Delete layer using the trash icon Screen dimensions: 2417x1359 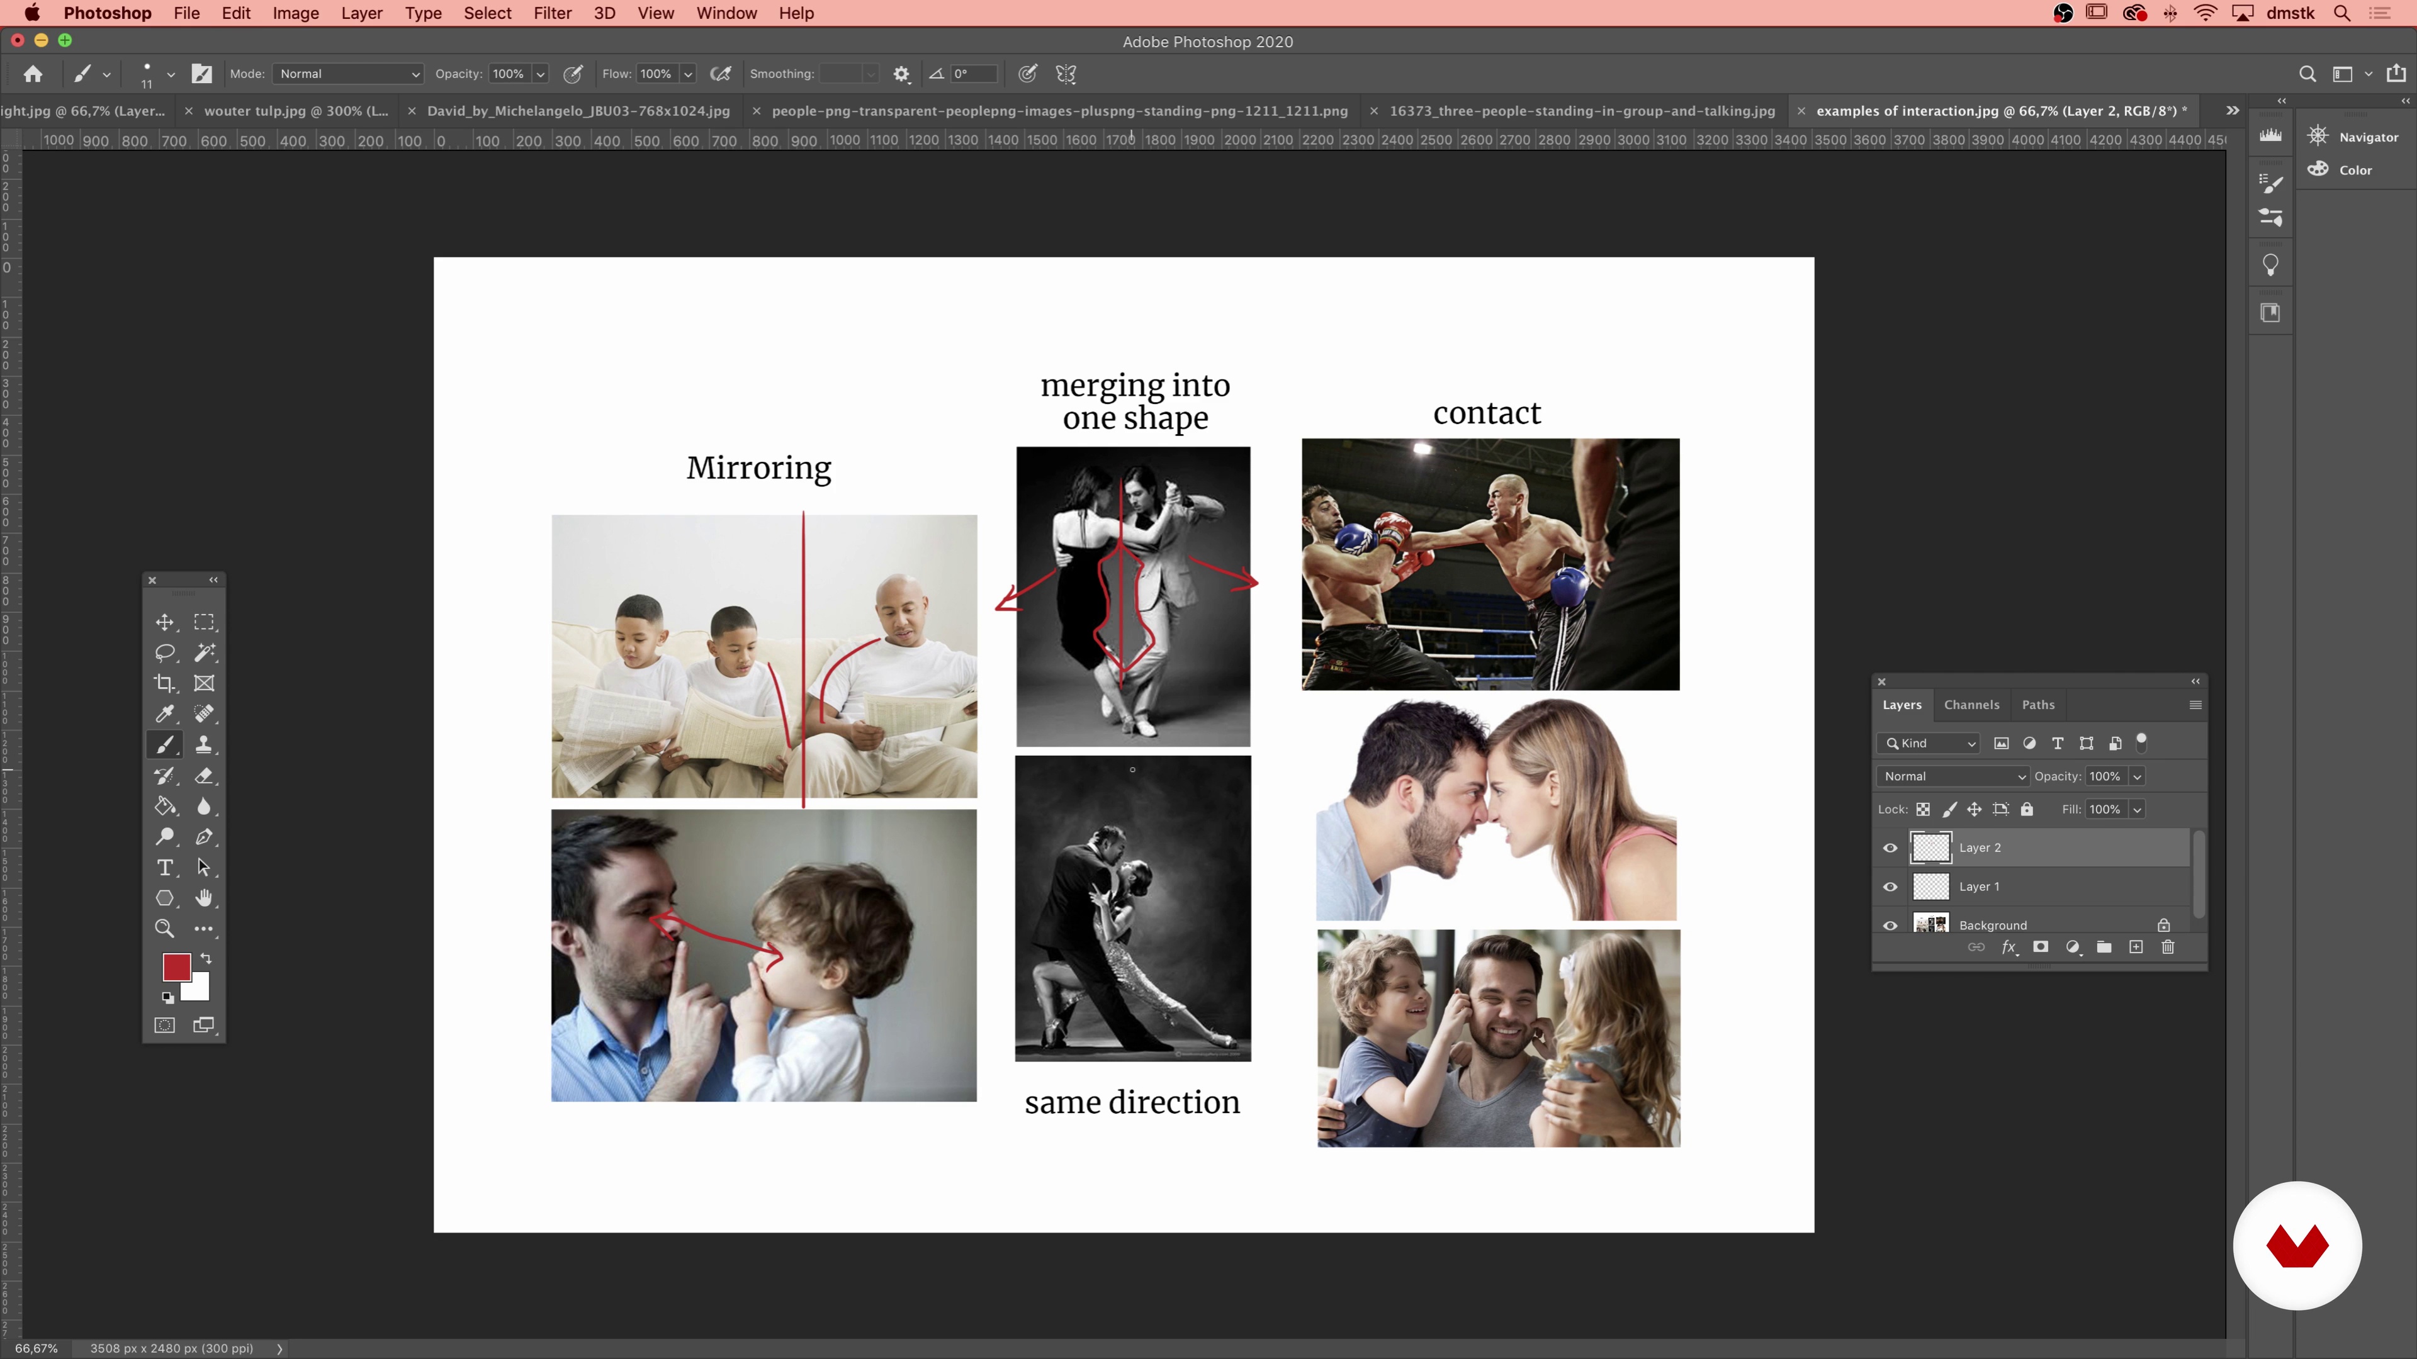pos(2167,948)
